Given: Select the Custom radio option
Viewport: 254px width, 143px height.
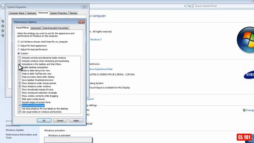Looking at the screenshot, I should point(19,53).
